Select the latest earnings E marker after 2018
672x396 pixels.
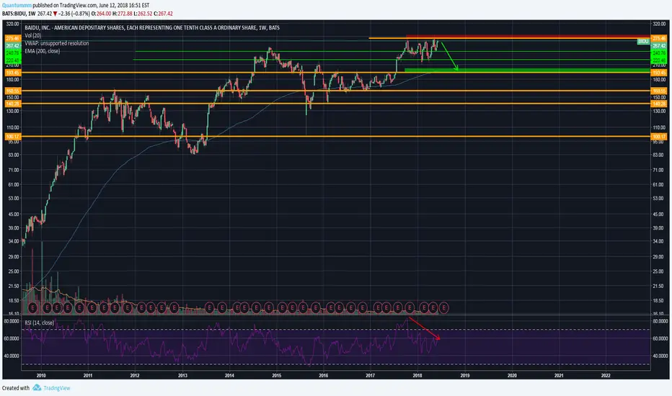[444, 307]
